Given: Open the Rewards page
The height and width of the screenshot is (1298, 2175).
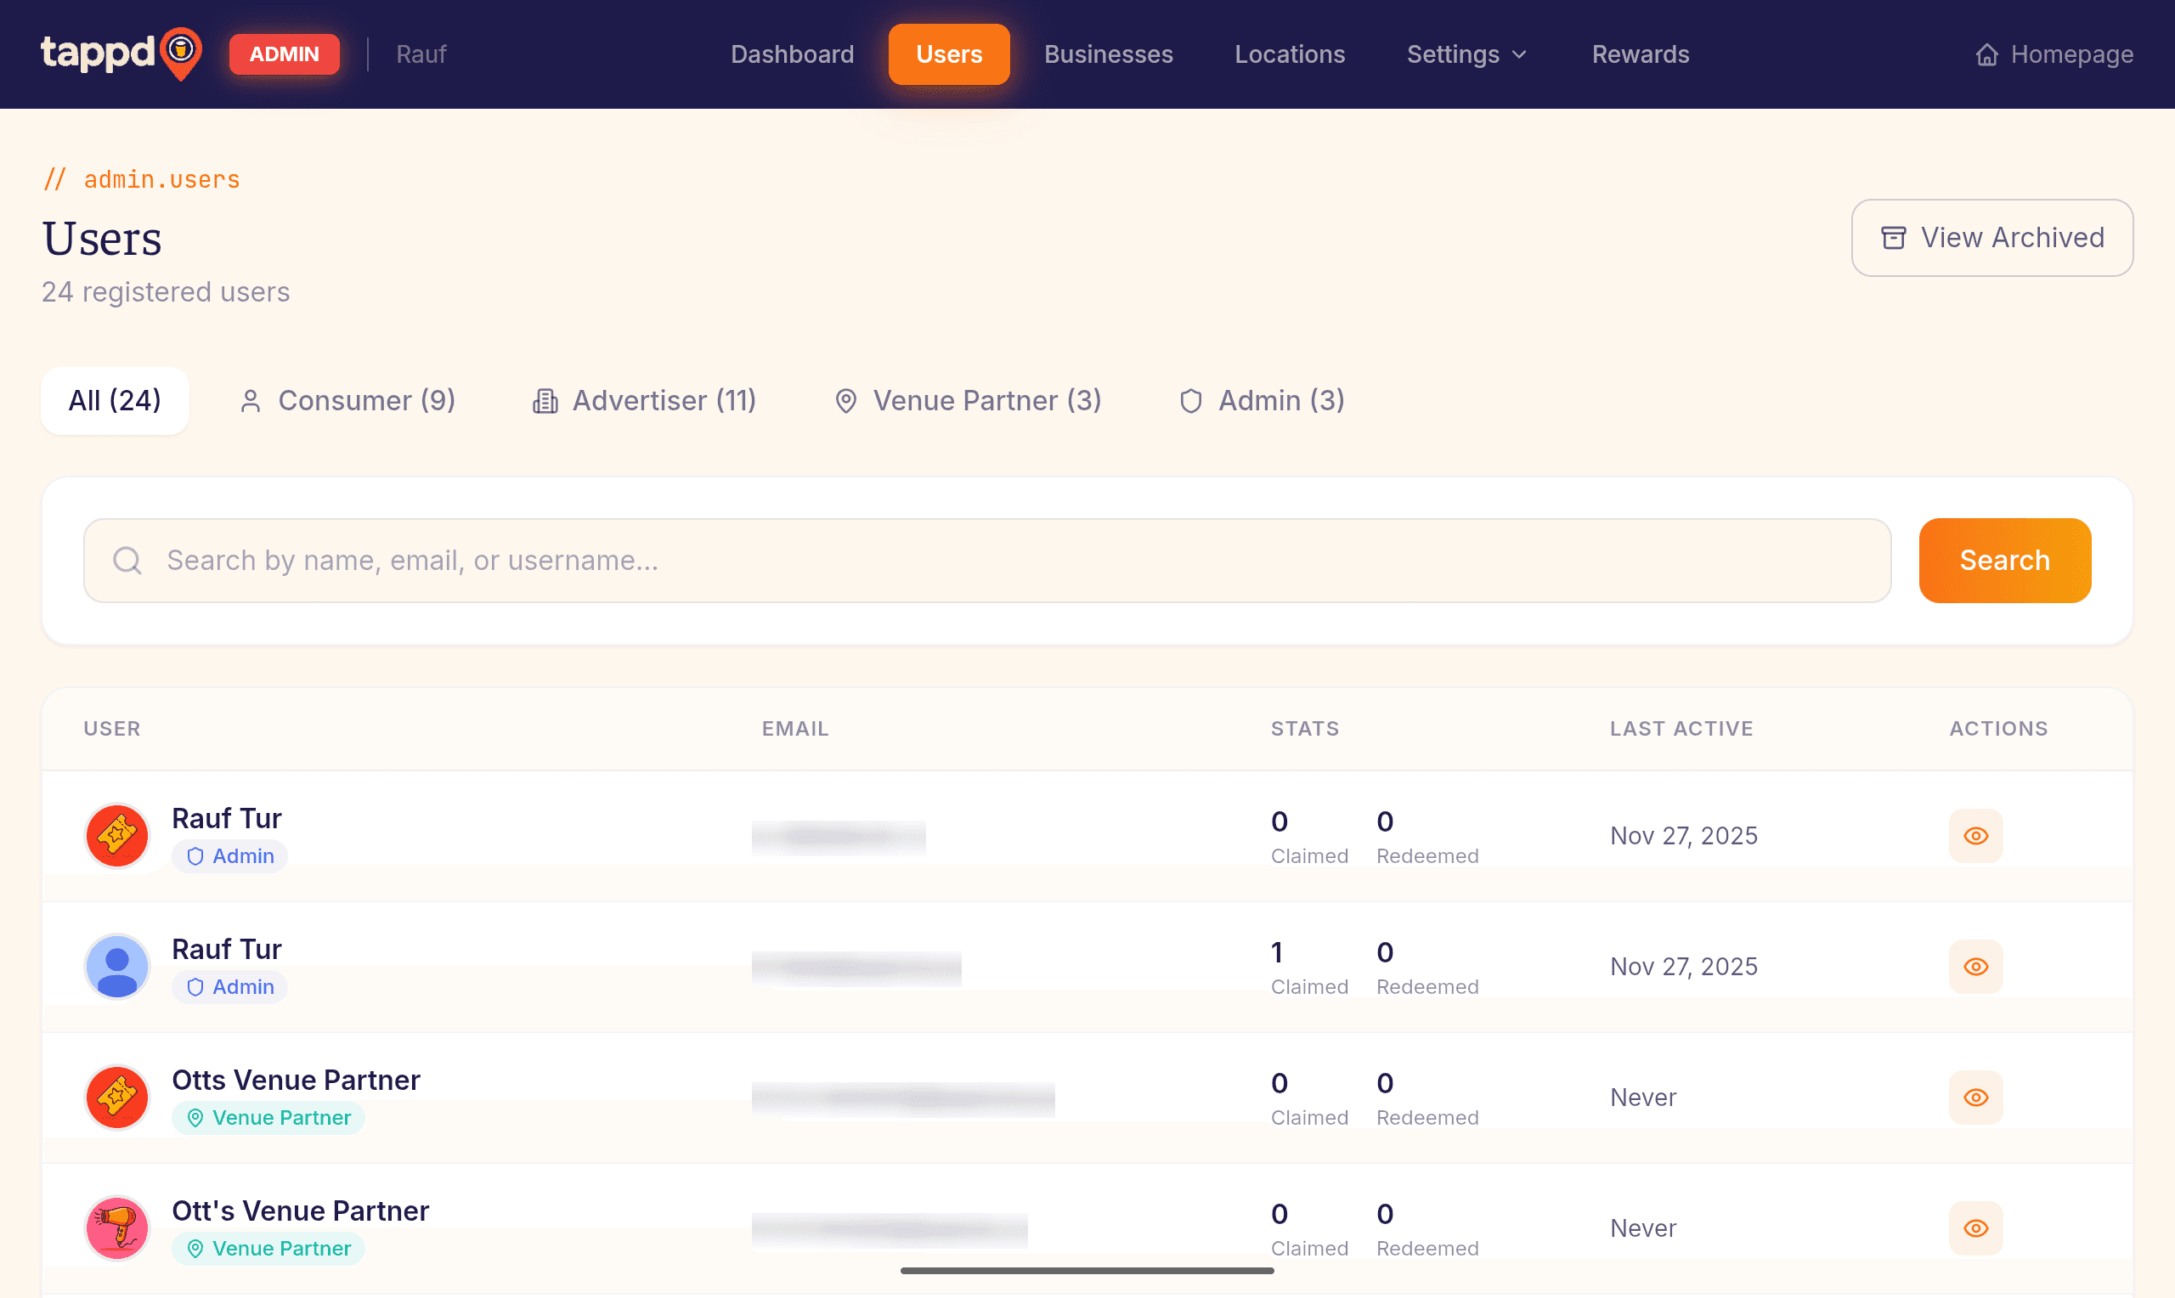Looking at the screenshot, I should pos(1640,54).
